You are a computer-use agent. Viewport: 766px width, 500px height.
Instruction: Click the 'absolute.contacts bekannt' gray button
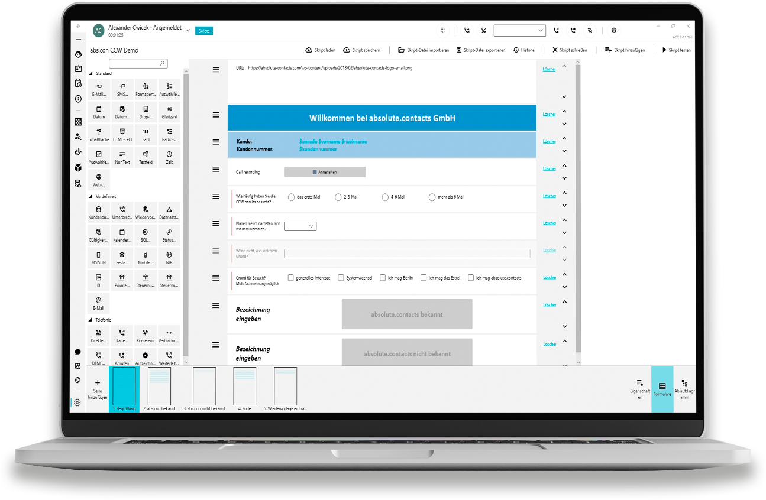pyautogui.click(x=407, y=314)
